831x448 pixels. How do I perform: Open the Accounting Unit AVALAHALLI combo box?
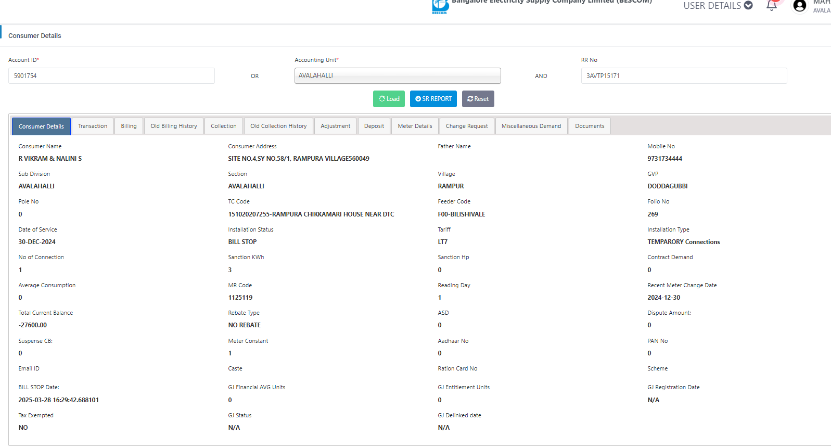[x=398, y=75]
